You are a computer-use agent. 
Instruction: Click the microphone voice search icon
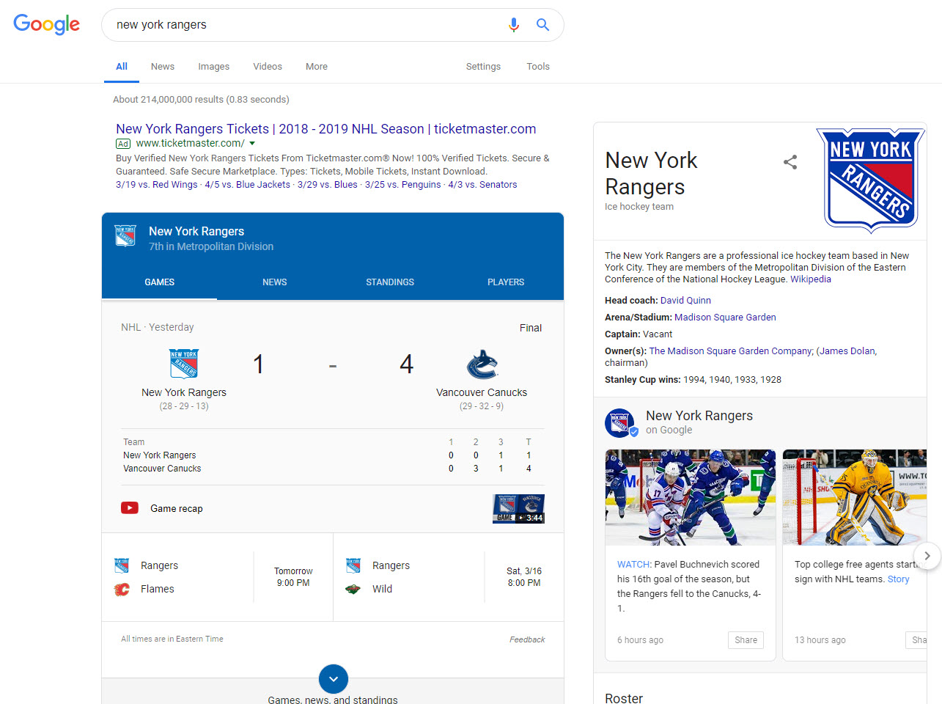click(513, 25)
